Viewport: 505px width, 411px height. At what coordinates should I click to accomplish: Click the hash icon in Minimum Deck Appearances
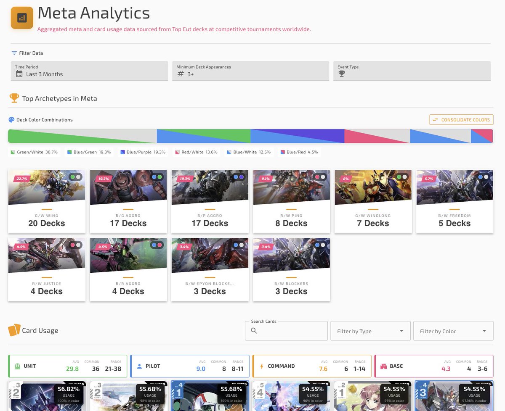pyautogui.click(x=181, y=74)
